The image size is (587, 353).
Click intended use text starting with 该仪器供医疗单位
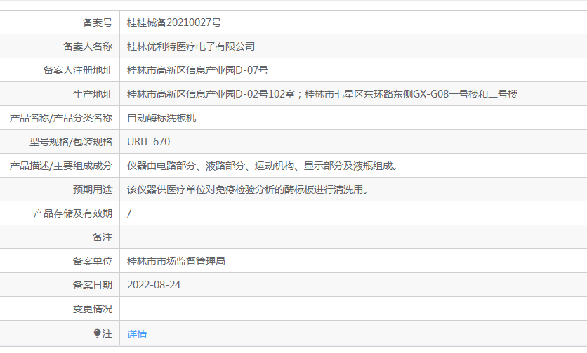click(x=248, y=189)
